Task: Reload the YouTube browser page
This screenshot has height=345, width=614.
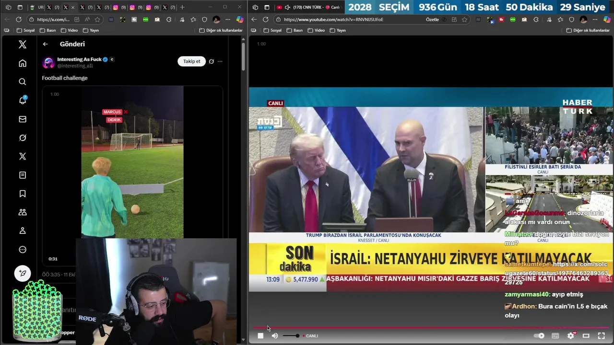Action: point(266,20)
